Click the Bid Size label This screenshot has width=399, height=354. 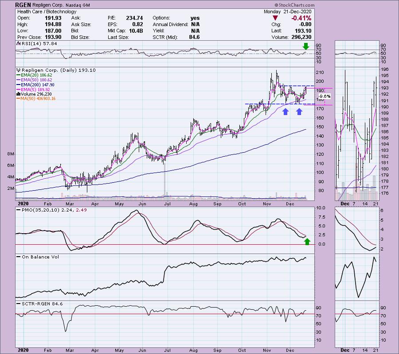[x=80, y=37]
